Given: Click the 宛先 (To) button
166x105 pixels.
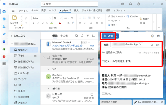Looking at the screenshot, I should click(x=106, y=44).
